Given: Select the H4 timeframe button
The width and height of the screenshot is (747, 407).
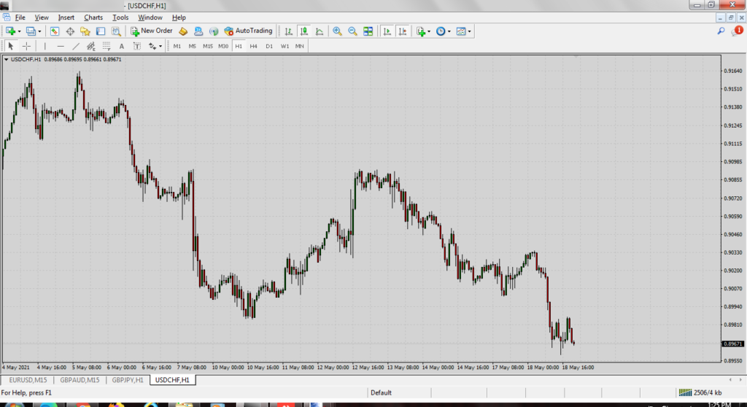Looking at the screenshot, I should point(253,46).
